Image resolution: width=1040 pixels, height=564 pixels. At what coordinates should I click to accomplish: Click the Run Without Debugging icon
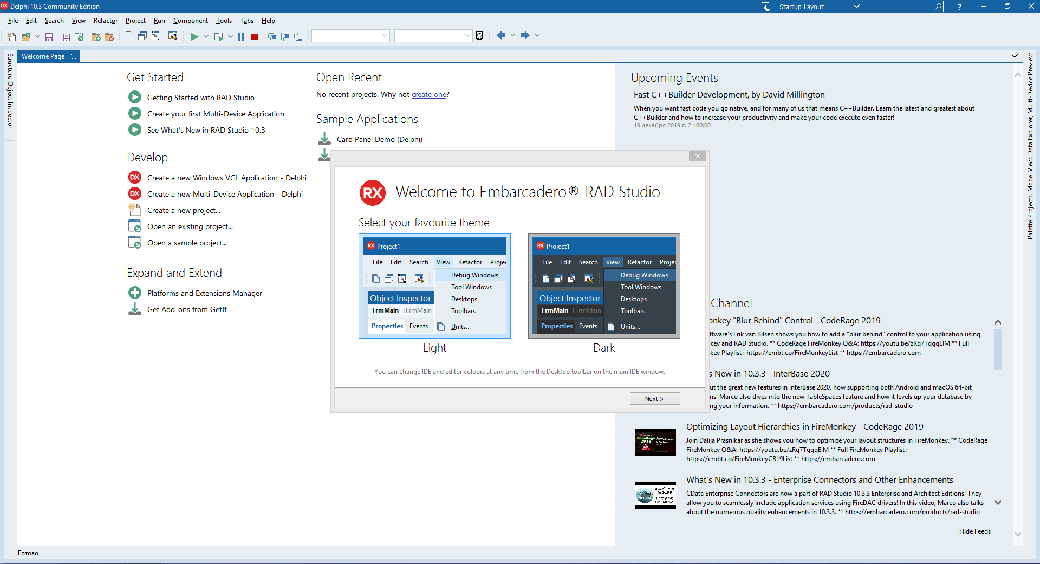tap(218, 36)
